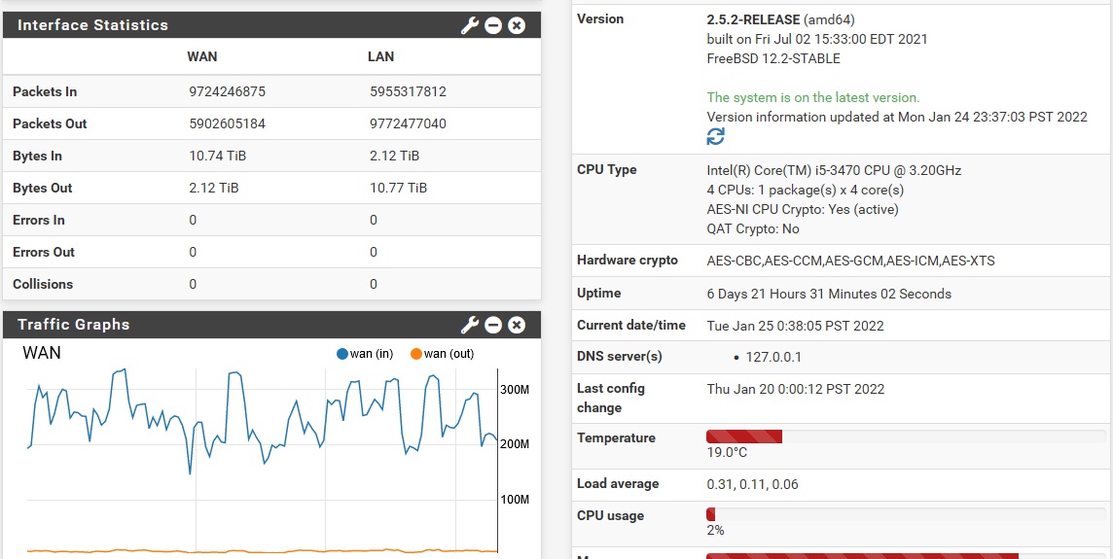Toggle the wan (in) legend series
This screenshot has width=1113, height=559.
365,354
